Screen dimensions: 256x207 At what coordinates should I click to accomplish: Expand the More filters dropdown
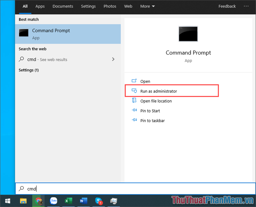(147, 6)
